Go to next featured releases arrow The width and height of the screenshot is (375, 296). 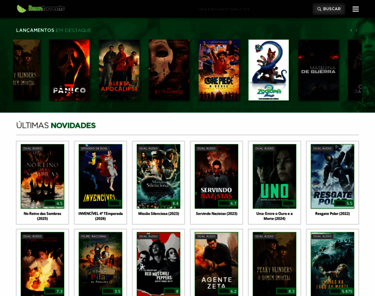tap(356, 30)
